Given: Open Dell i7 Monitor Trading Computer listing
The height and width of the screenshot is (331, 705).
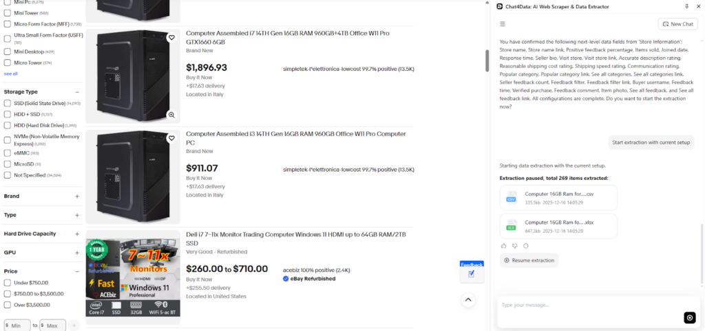Looking at the screenshot, I should click(296, 238).
